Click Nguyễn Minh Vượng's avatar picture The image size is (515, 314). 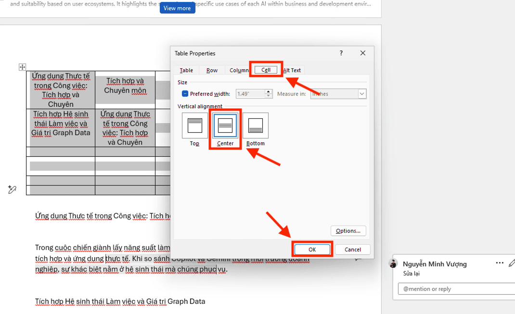point(393,263)
